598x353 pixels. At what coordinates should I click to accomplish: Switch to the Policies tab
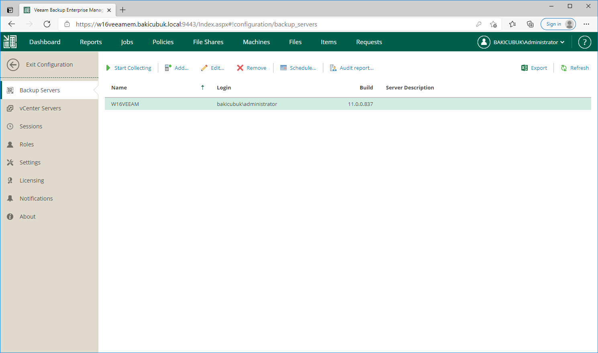[x=163, y=42]
